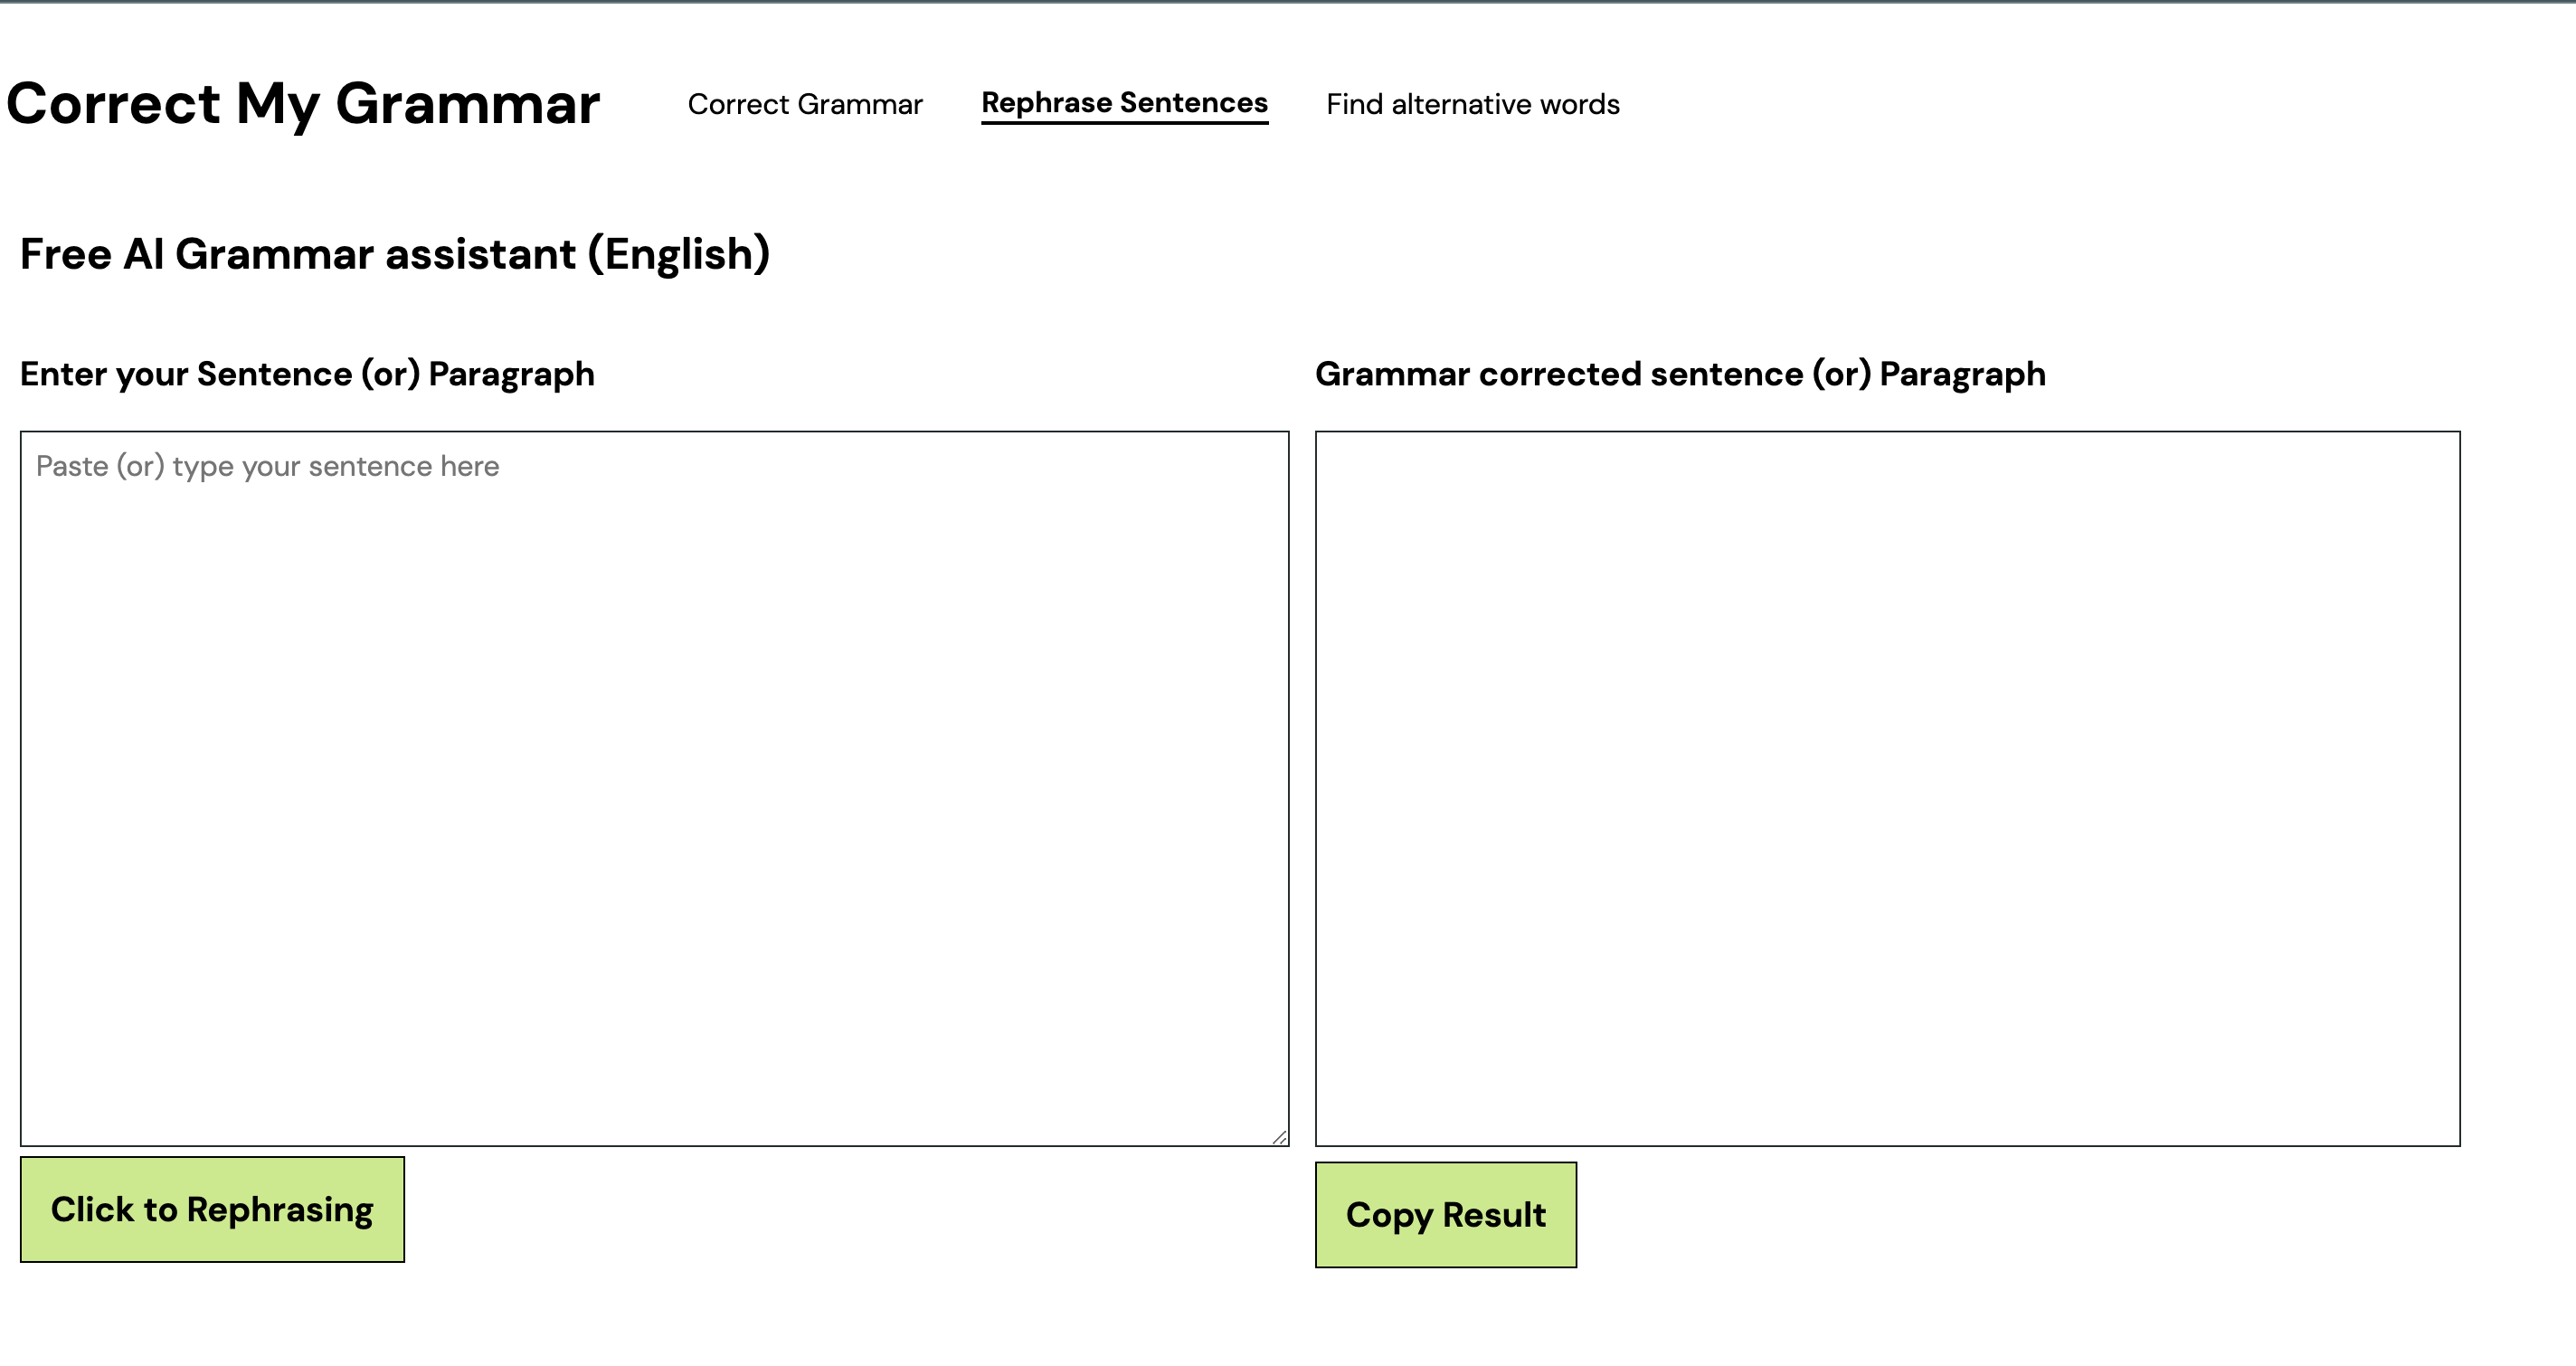Navigate to Find alternative words section

(x=1473, y=104)
